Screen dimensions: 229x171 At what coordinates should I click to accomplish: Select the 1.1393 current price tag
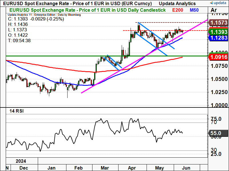click(x=218, y=32)
